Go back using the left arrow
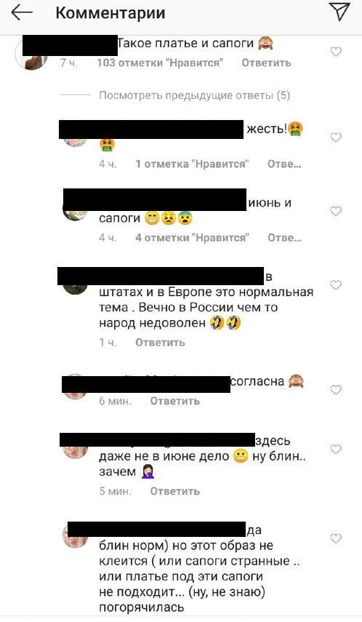The image size is (362, 622). point(21,12)
